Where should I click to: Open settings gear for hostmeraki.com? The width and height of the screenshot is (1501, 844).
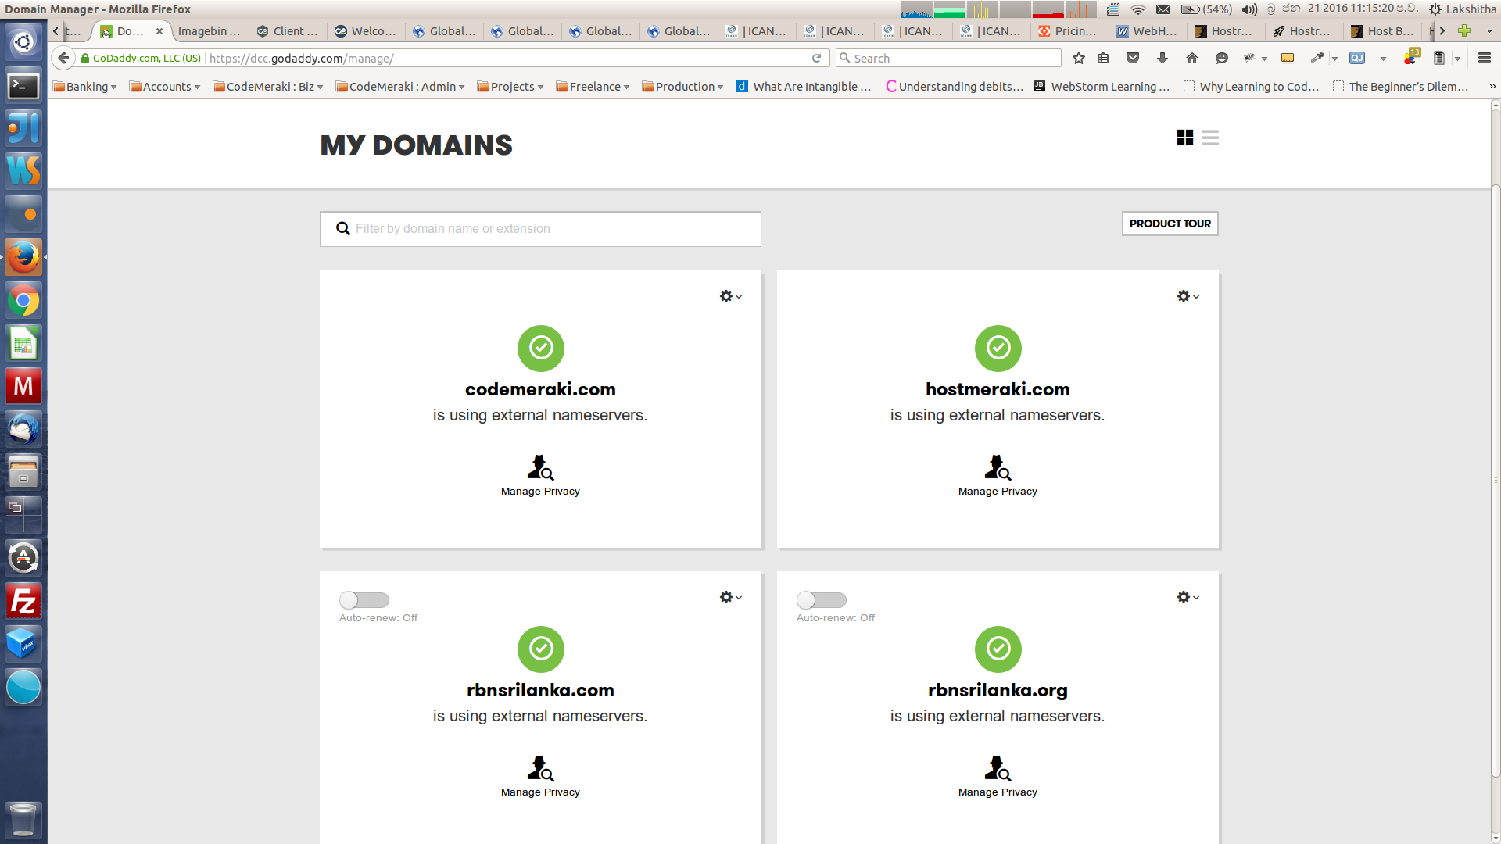click(x=1188, y=296)
